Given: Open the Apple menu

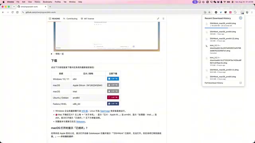Looking at the screenshot, I should pos(4,2).
